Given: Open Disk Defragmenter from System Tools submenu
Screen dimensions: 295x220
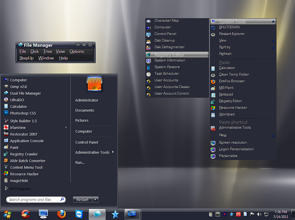Looking at the screenshot, I should pos(169,47).
